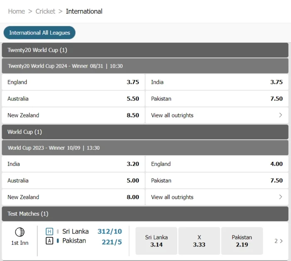Pick India at 3.20 odds
Viewport: 291px width, 261px height.
[x=73, y=164]
